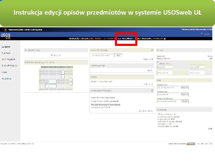Focus the szukaj programu field

click(x=197, y=73)
